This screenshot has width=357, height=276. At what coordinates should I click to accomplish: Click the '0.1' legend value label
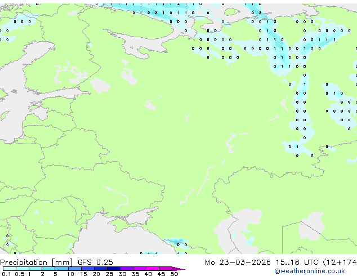point(6,274)
